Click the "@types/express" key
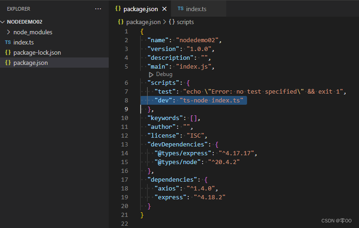The height and width of the screenshot is (228, 359). (183, 153)
